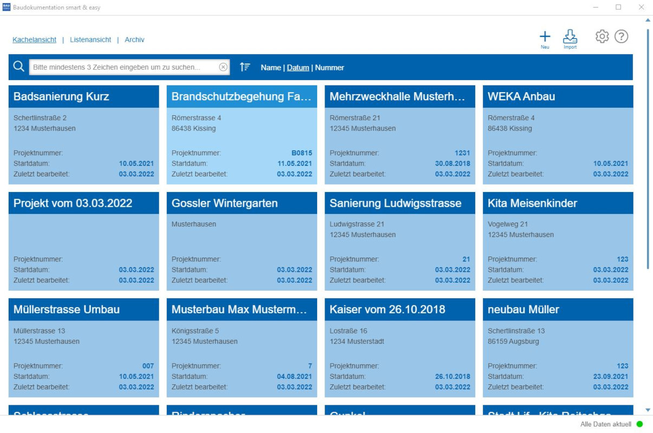
Task: Click Startdatum value 26.10.2018 on Kaiser tile
Action: coord(452,376)
